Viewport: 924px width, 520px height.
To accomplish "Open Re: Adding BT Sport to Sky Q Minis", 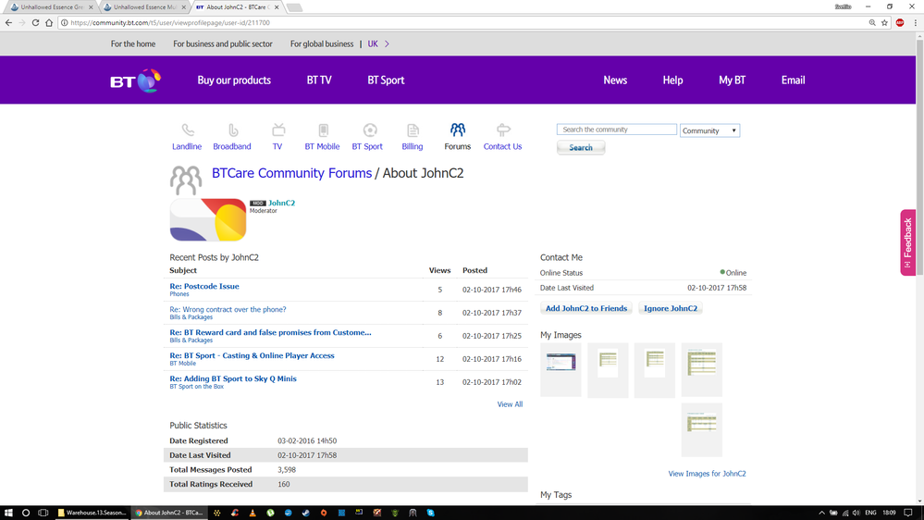I will pyautogui.click(x=233, y=378).
